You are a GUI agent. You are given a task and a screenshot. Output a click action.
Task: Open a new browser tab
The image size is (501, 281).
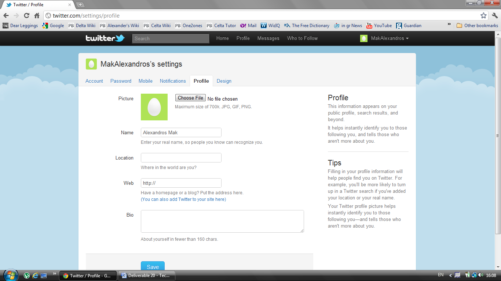80,5
